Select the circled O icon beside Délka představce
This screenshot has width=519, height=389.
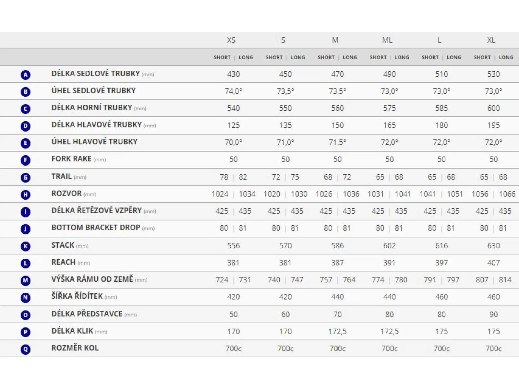25,315
